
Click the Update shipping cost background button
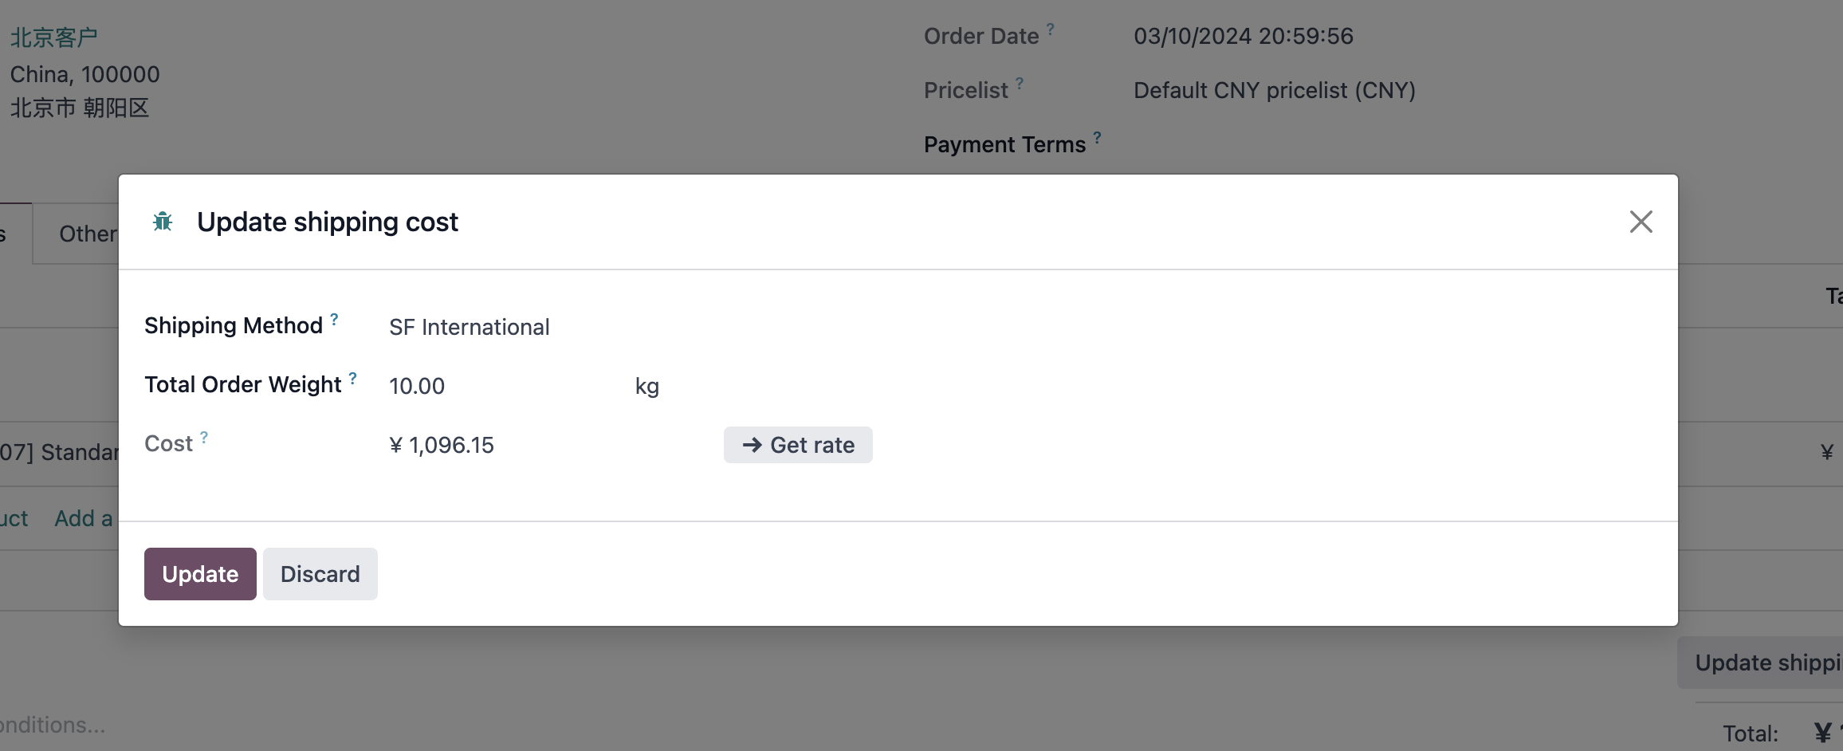[1760, 663]
